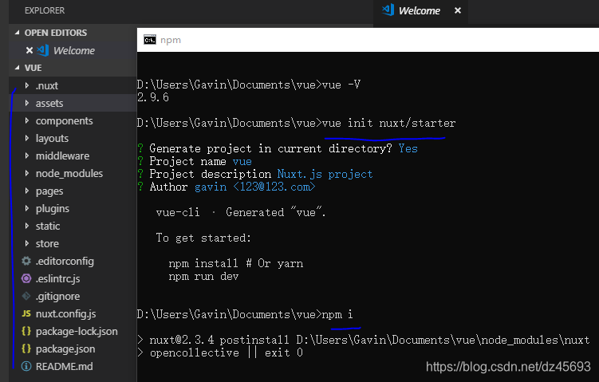Click the 'vue init nuxt/starter' command text
This screenshot has height=382, width=599.
click(389, 123)
